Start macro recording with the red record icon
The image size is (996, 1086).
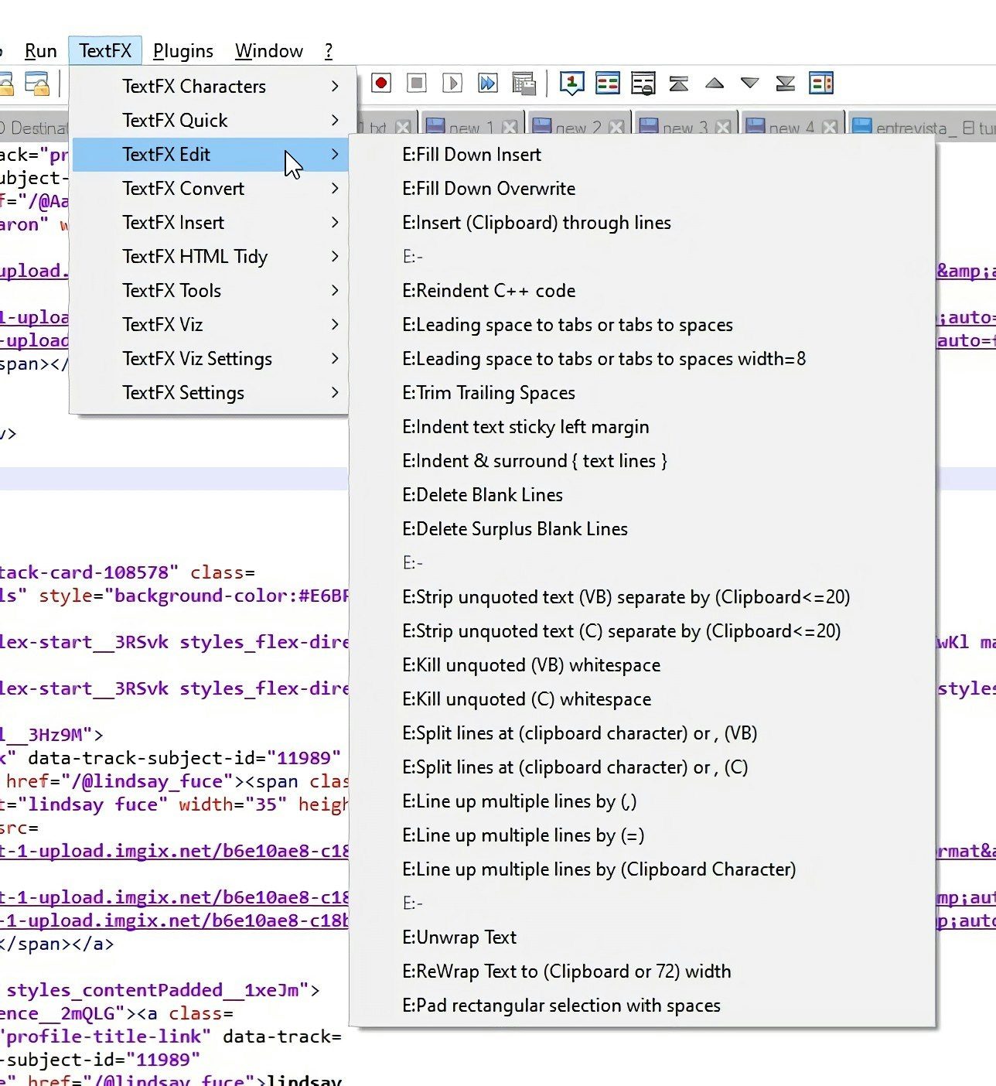point(381,83)
